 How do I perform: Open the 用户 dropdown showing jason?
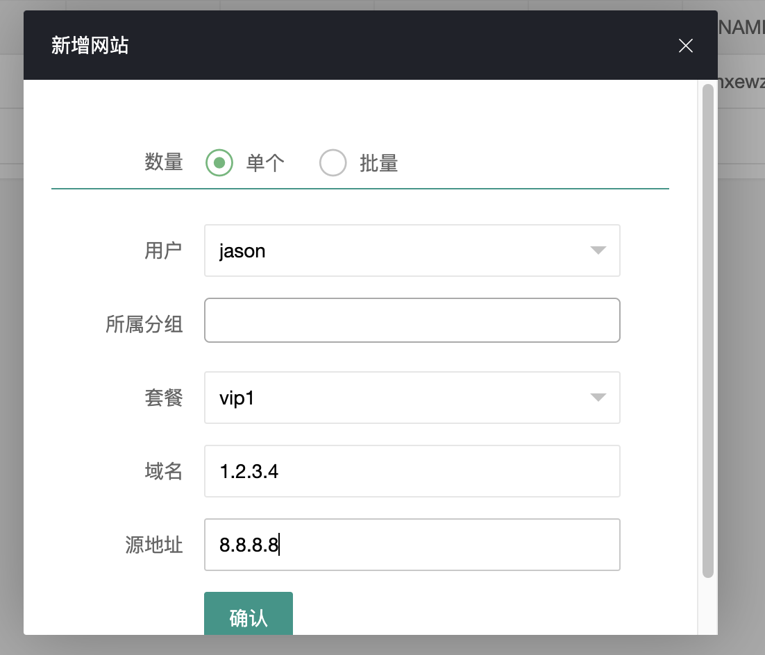pos(412,250)
